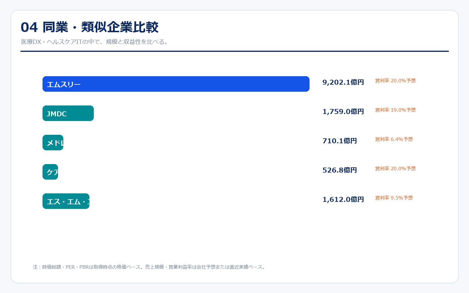Click the heading 04 同業・類似企業比較

click(89, 27)
